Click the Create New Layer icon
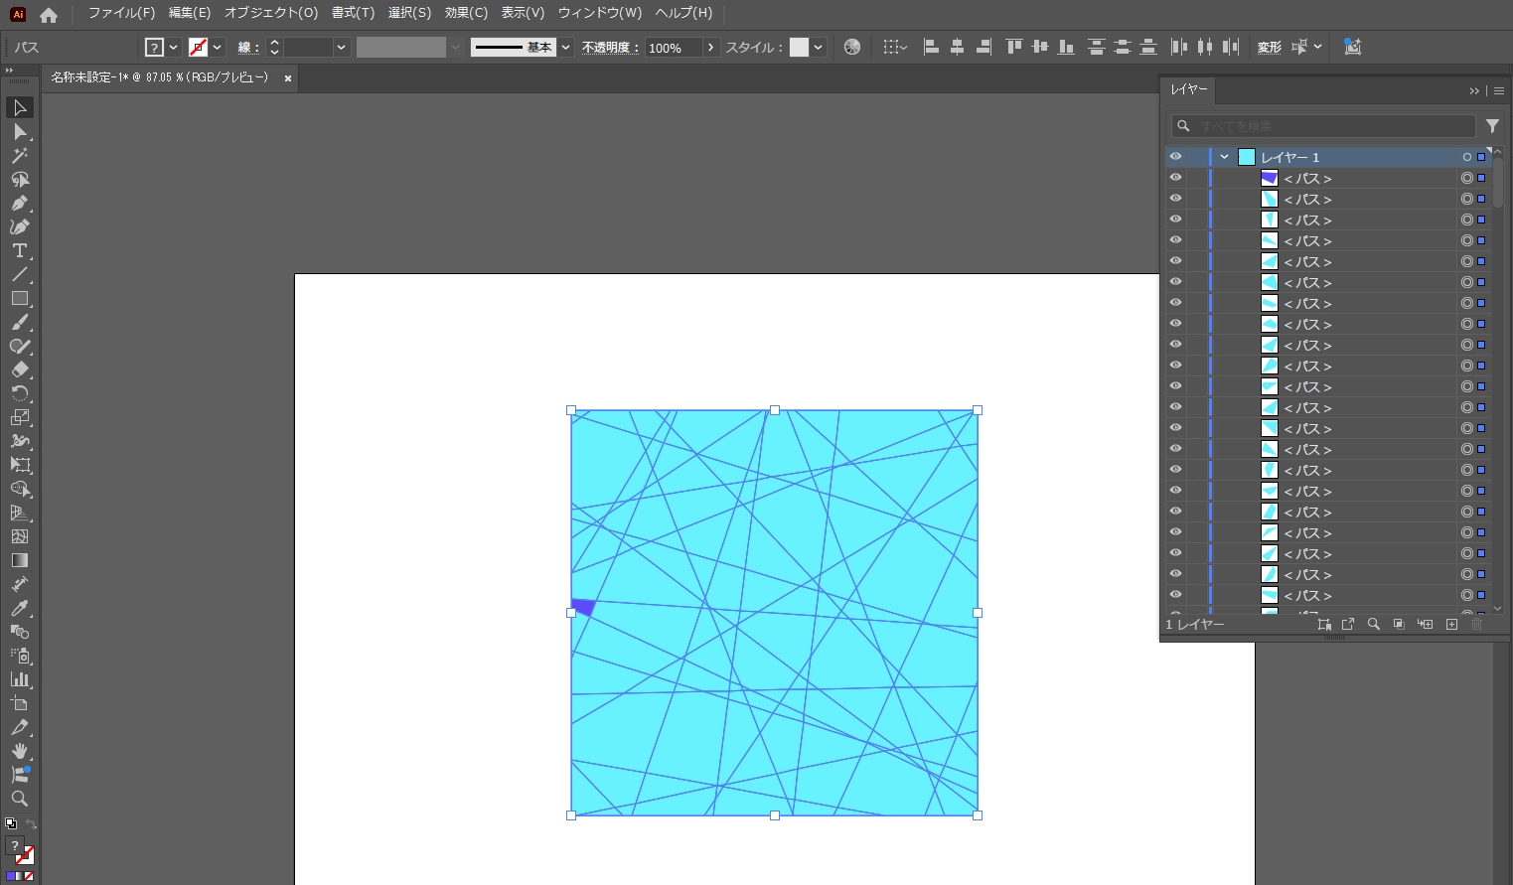The image size is (1513, 885). point(1451,624)
